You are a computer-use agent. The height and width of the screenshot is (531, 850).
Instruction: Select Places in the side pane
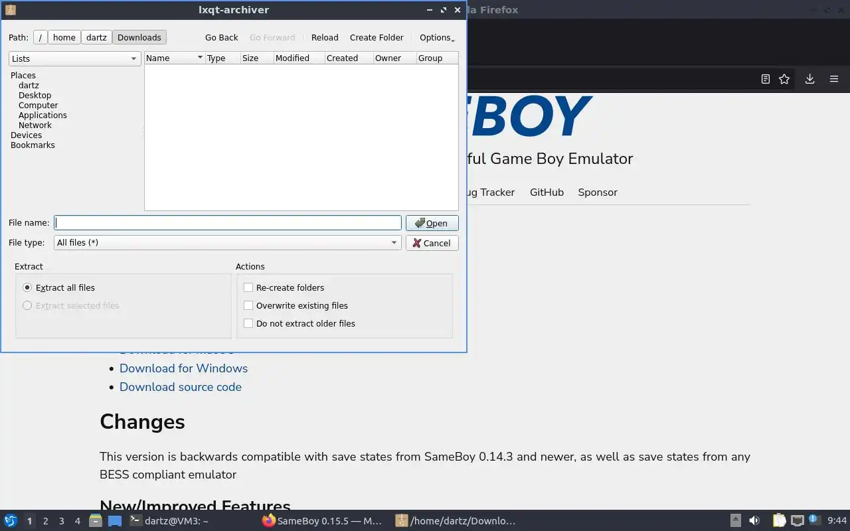pyautogui.click(x=23, y=76)
